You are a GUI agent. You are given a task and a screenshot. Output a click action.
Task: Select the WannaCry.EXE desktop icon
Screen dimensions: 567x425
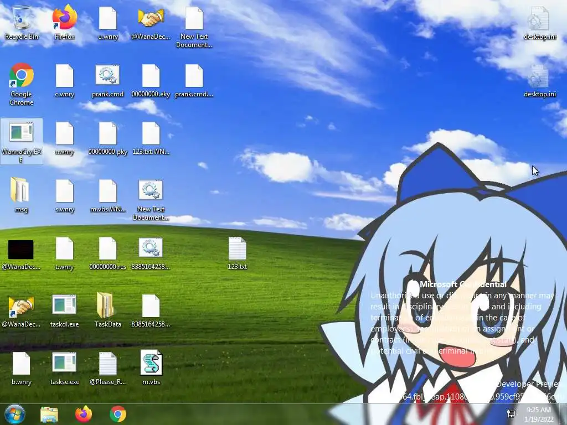click(x=22, y=142)
